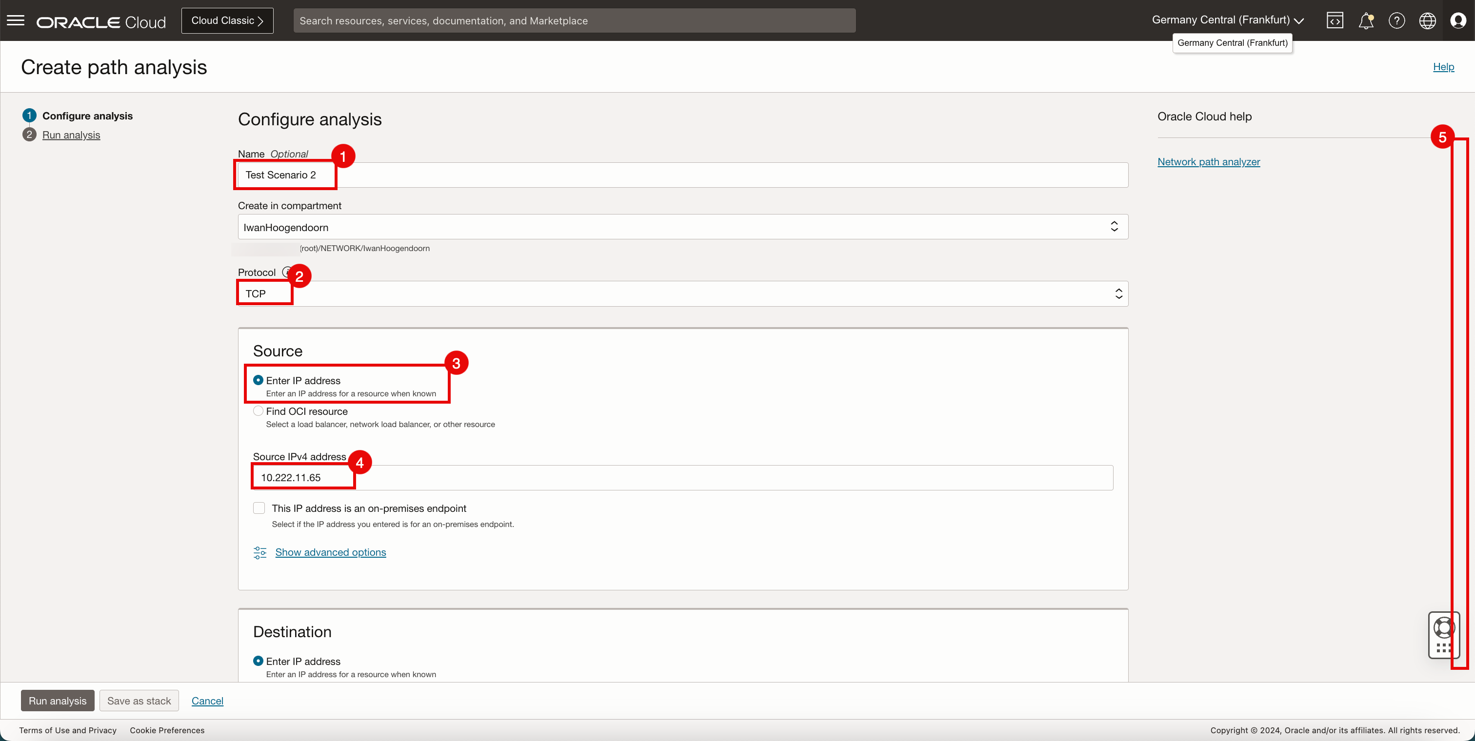Select Find OCI resource radio option
Image resolution: width=1475 pixels, height=741 pixels.
[x=258, y=411]
